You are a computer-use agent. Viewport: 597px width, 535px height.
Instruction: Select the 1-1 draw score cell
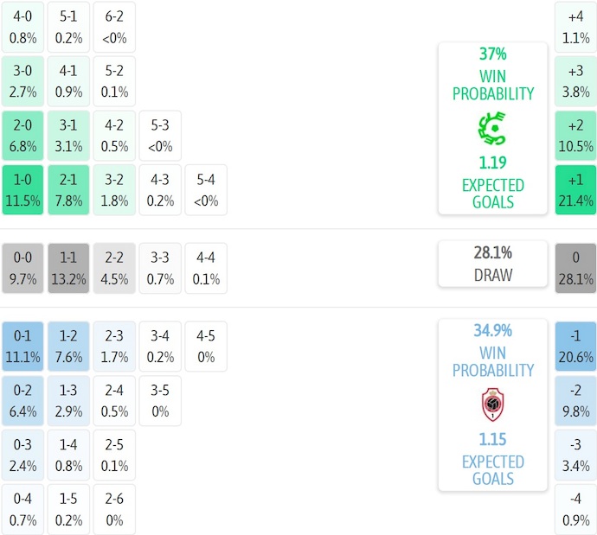(x=68, y=268)
